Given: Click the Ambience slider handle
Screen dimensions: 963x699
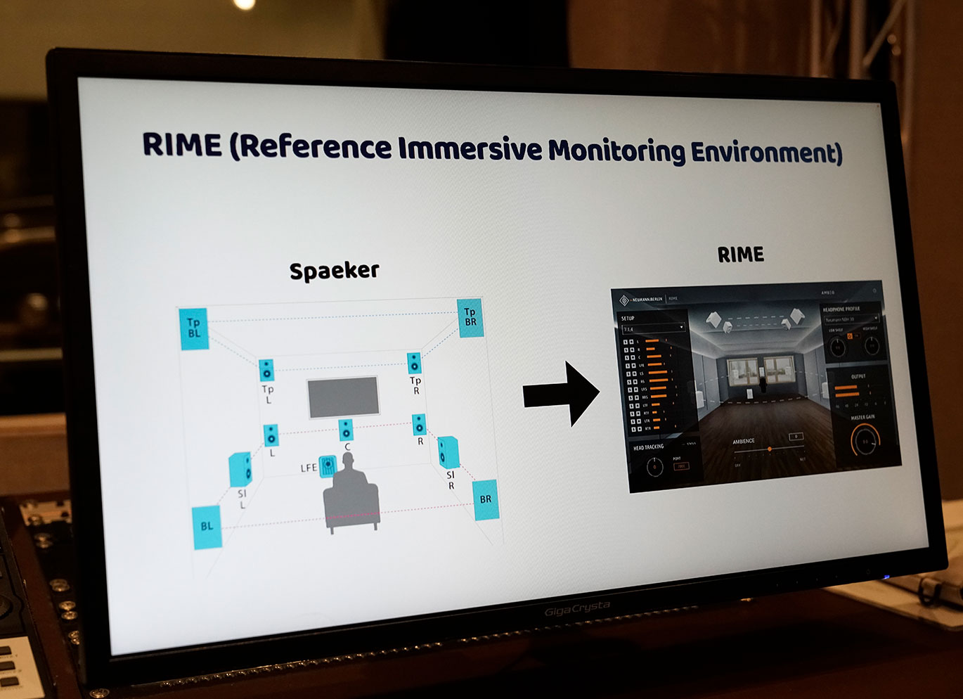Looking at the screenshot, I should pos(770,449).
